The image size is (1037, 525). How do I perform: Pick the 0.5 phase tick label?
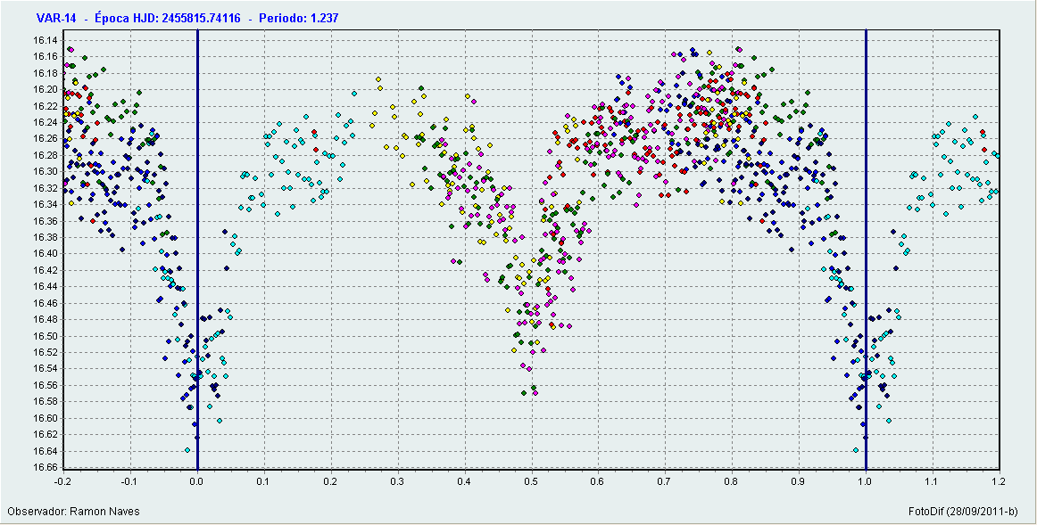[x=531, y=482]
